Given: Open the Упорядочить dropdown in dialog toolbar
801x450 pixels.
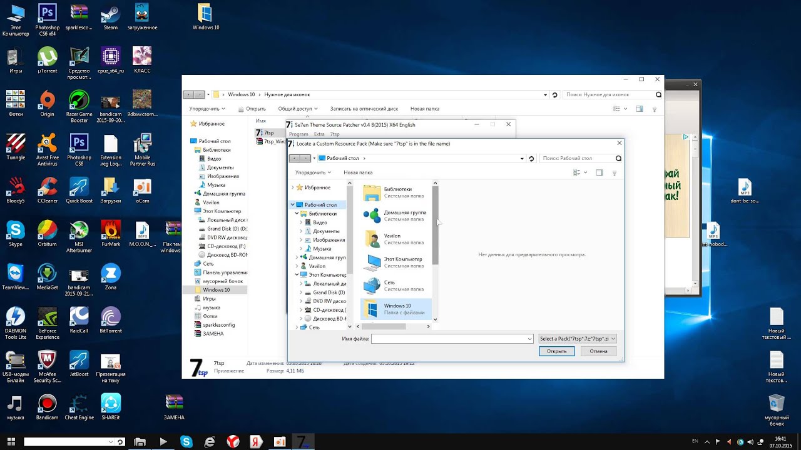Looking at the screenshot, I should [x=313, y=172].
